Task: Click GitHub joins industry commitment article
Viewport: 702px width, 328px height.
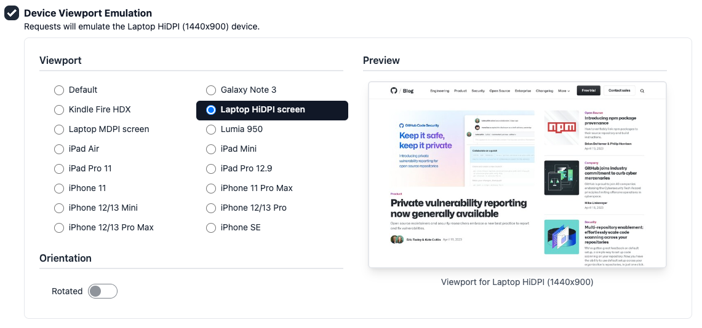Action: (611, 173)
